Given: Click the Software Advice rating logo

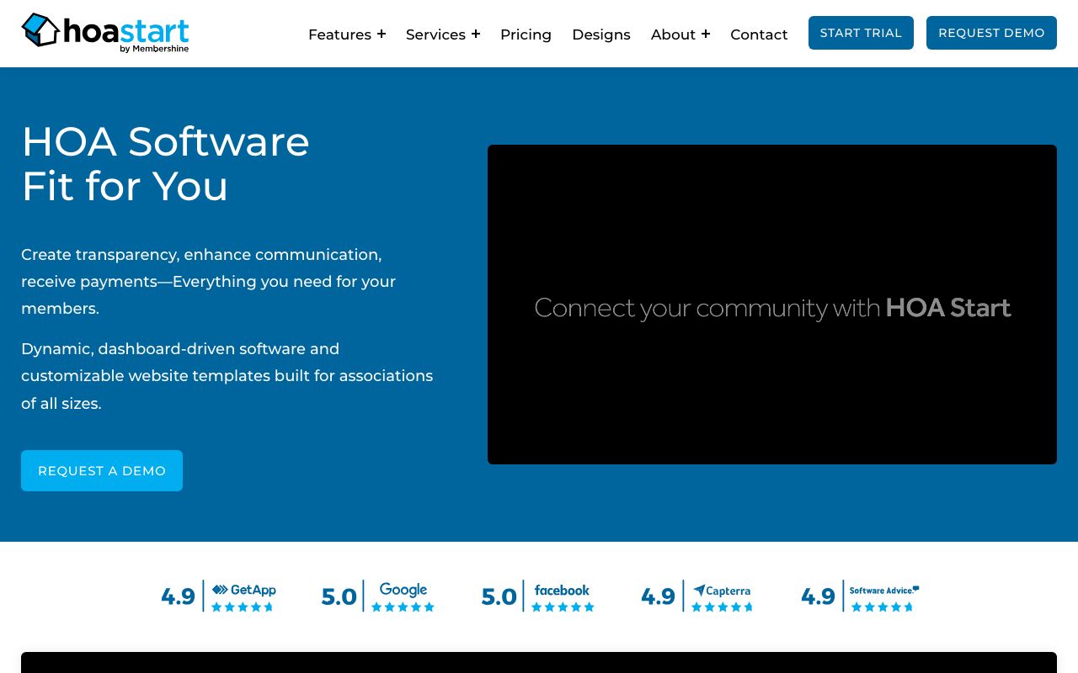Looking at the screenshot, I should (883, 590).
